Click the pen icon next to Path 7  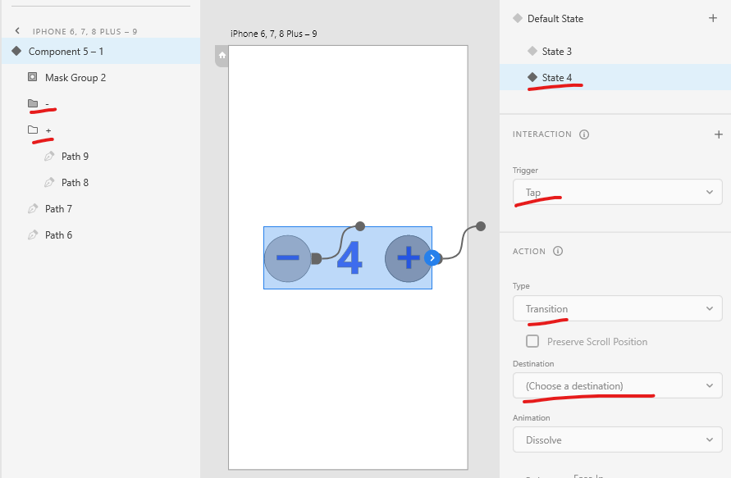click(33, 208)
